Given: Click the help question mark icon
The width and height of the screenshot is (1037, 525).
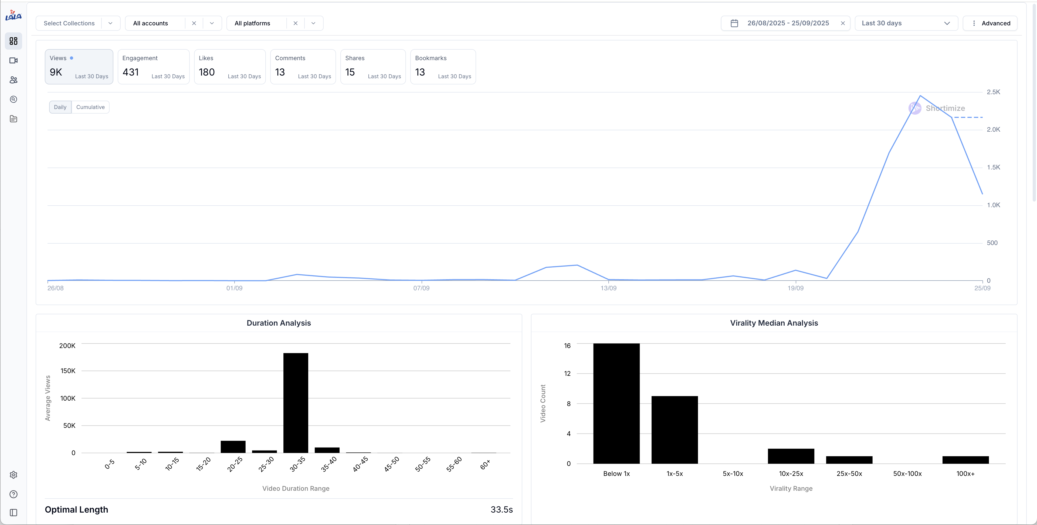Looking at the screenshot, I should pyautogui.click(x=13, y=494).
